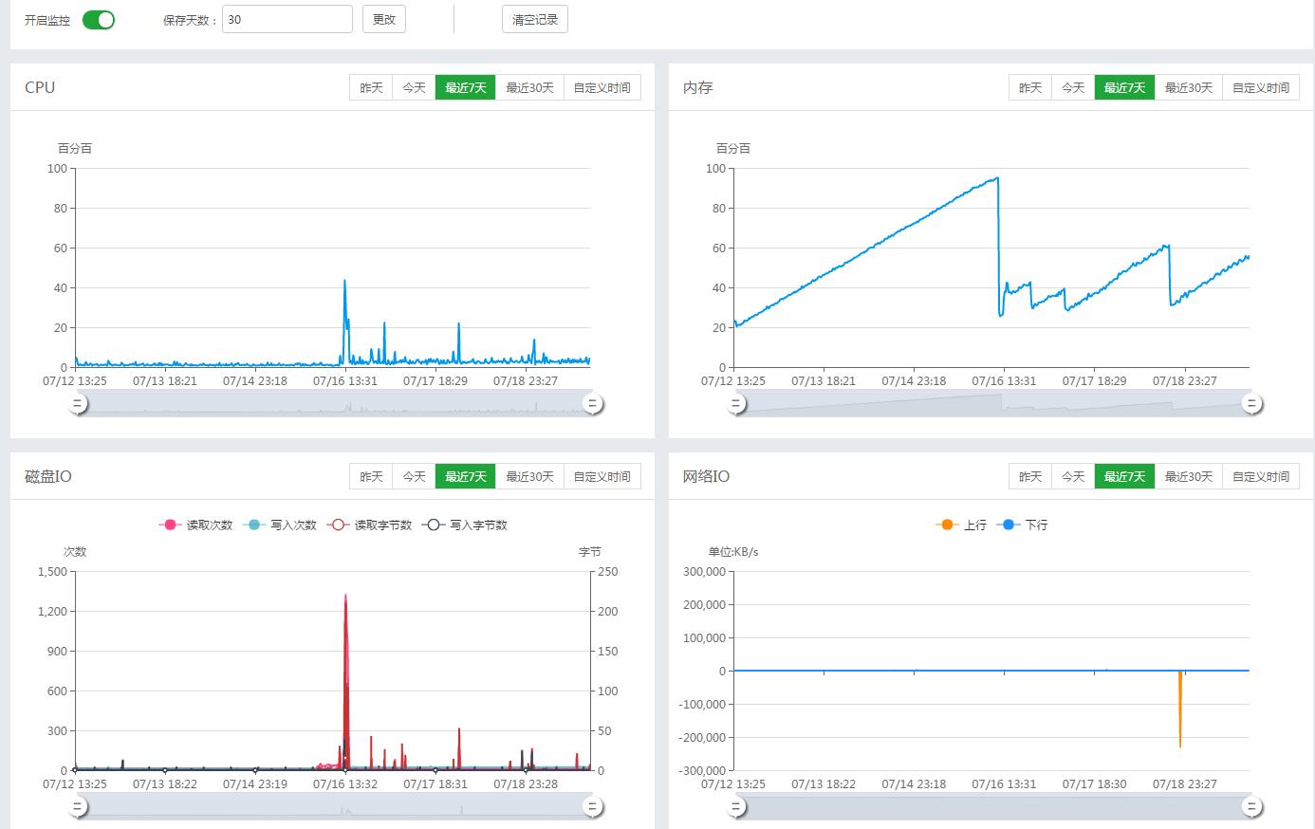The height and width of the screenshot is (829, 1315).
Task: Select 最近7天 tab in 磁盘IO panel
Action: tap(465, 476)
